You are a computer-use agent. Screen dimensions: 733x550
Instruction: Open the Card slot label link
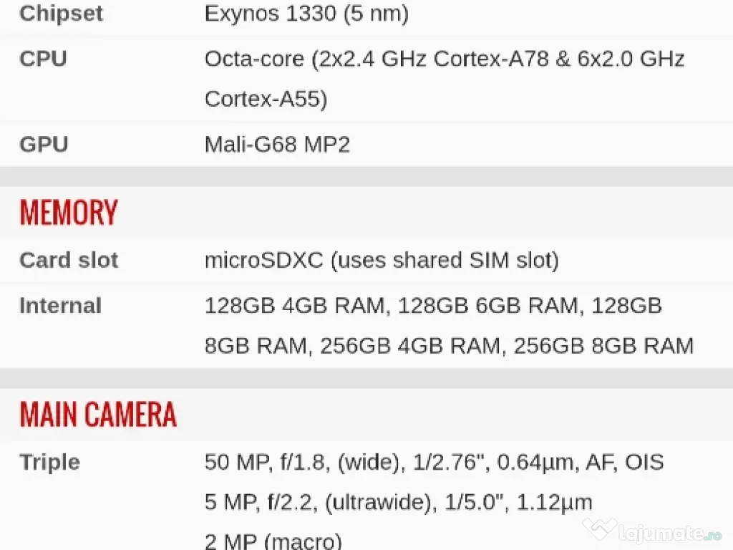[69, 260]
